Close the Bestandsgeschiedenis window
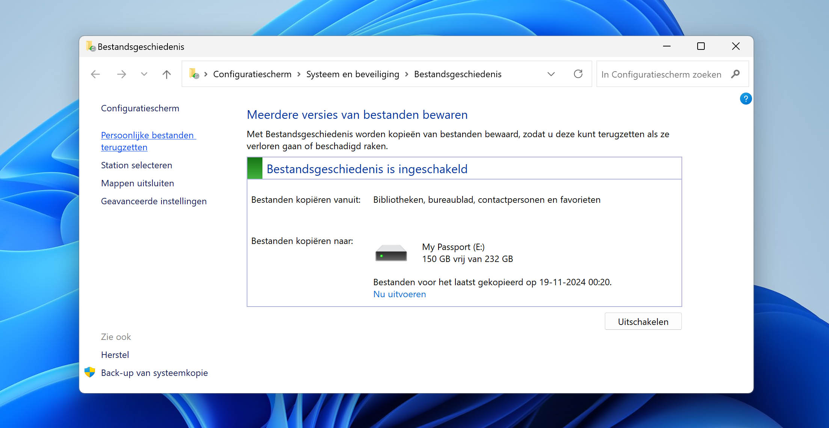Screen dimensions: 829x428 coord(736,46)
